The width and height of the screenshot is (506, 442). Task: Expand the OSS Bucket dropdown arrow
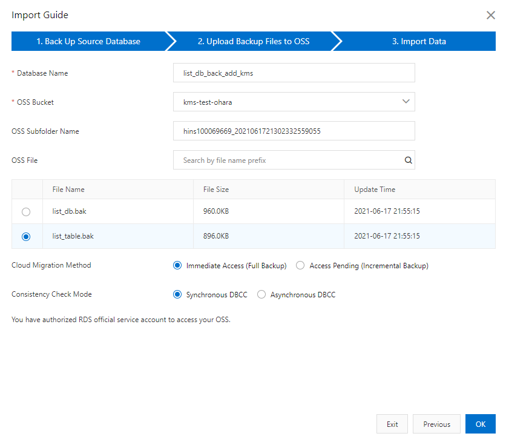click(x=406, y=101)
